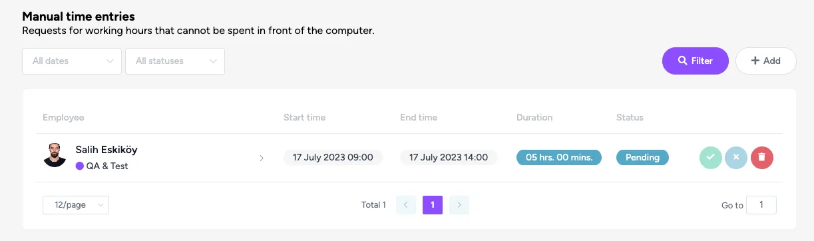Delete the entry with the red trash icon
The image size is (814, 241).
(x=762, y=158)
